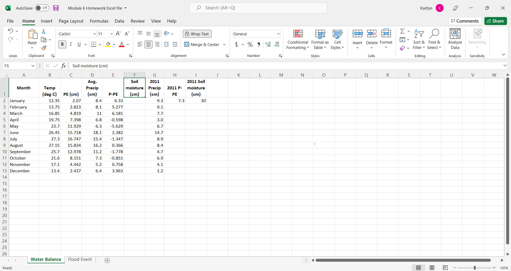Open the Flood Event sheet tab

coord(80,259)
